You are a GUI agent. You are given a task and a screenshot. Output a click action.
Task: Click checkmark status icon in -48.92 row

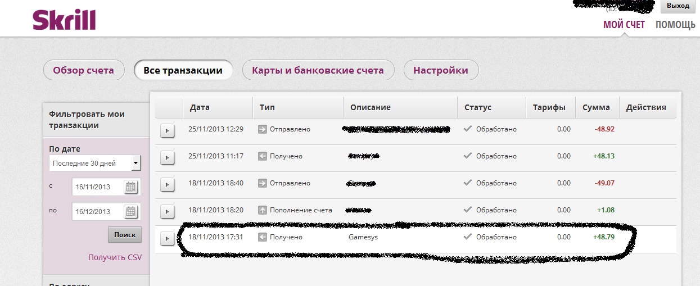(468, 129)
